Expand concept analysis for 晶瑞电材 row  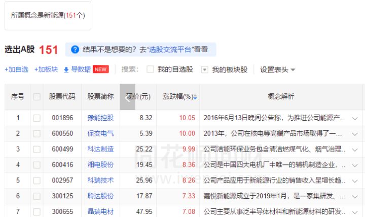tap(355, 212)
